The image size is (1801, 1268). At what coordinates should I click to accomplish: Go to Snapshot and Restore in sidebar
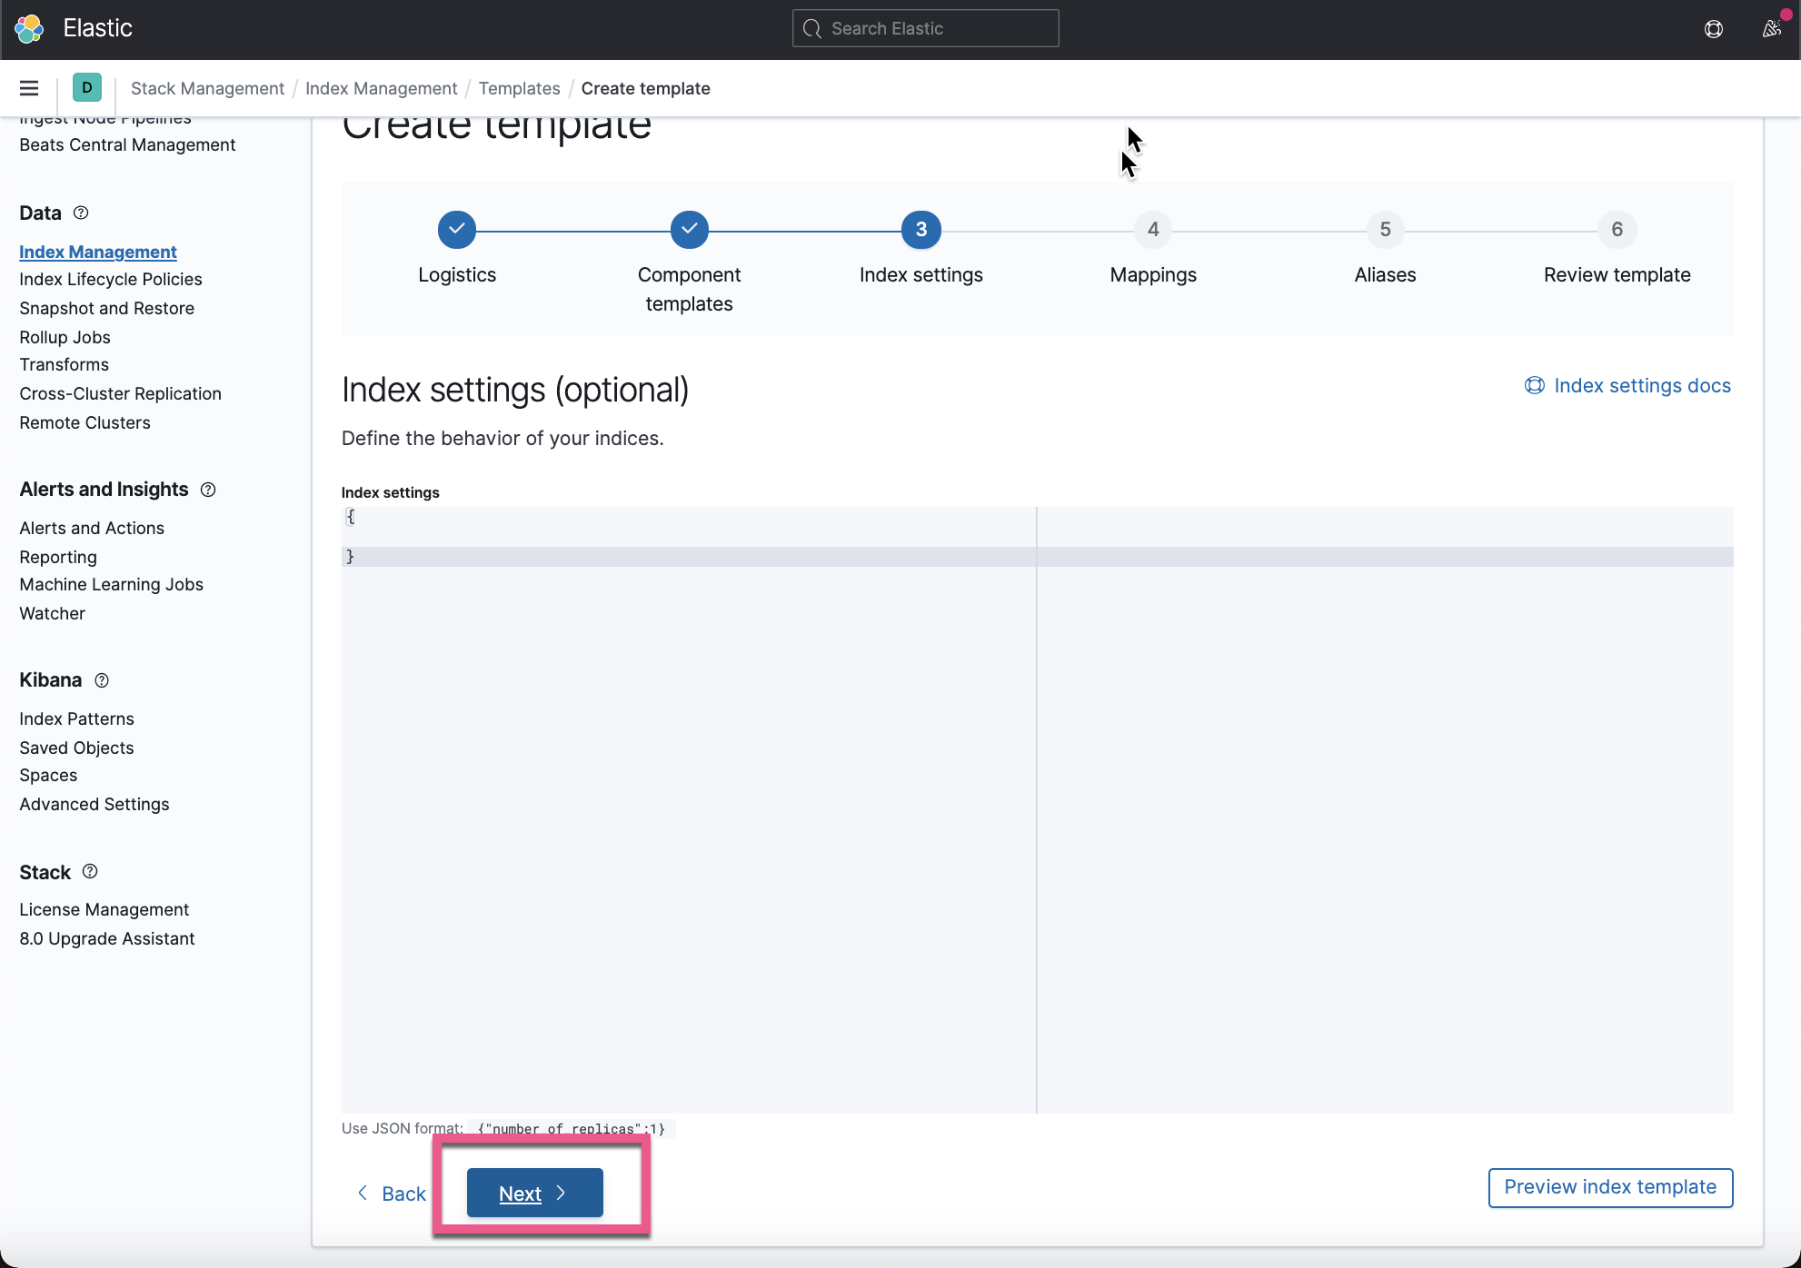coord(106,308)
